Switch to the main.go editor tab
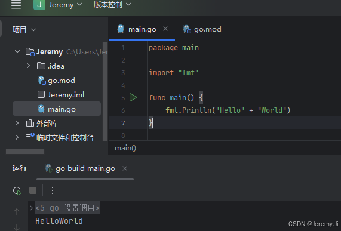341x231 pixels. (142, 29)
